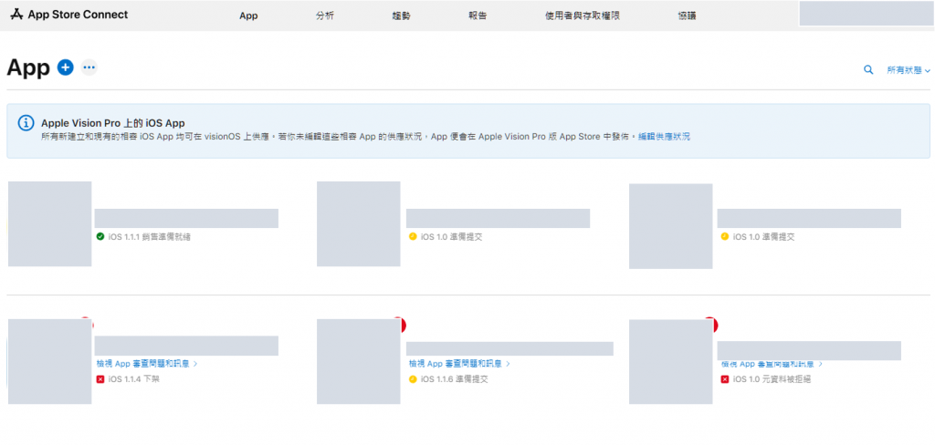The width and height of the screenshot is (935, 445).
Task: Click green check icon beside iOS 1.1.1
Action: (100, 236)
